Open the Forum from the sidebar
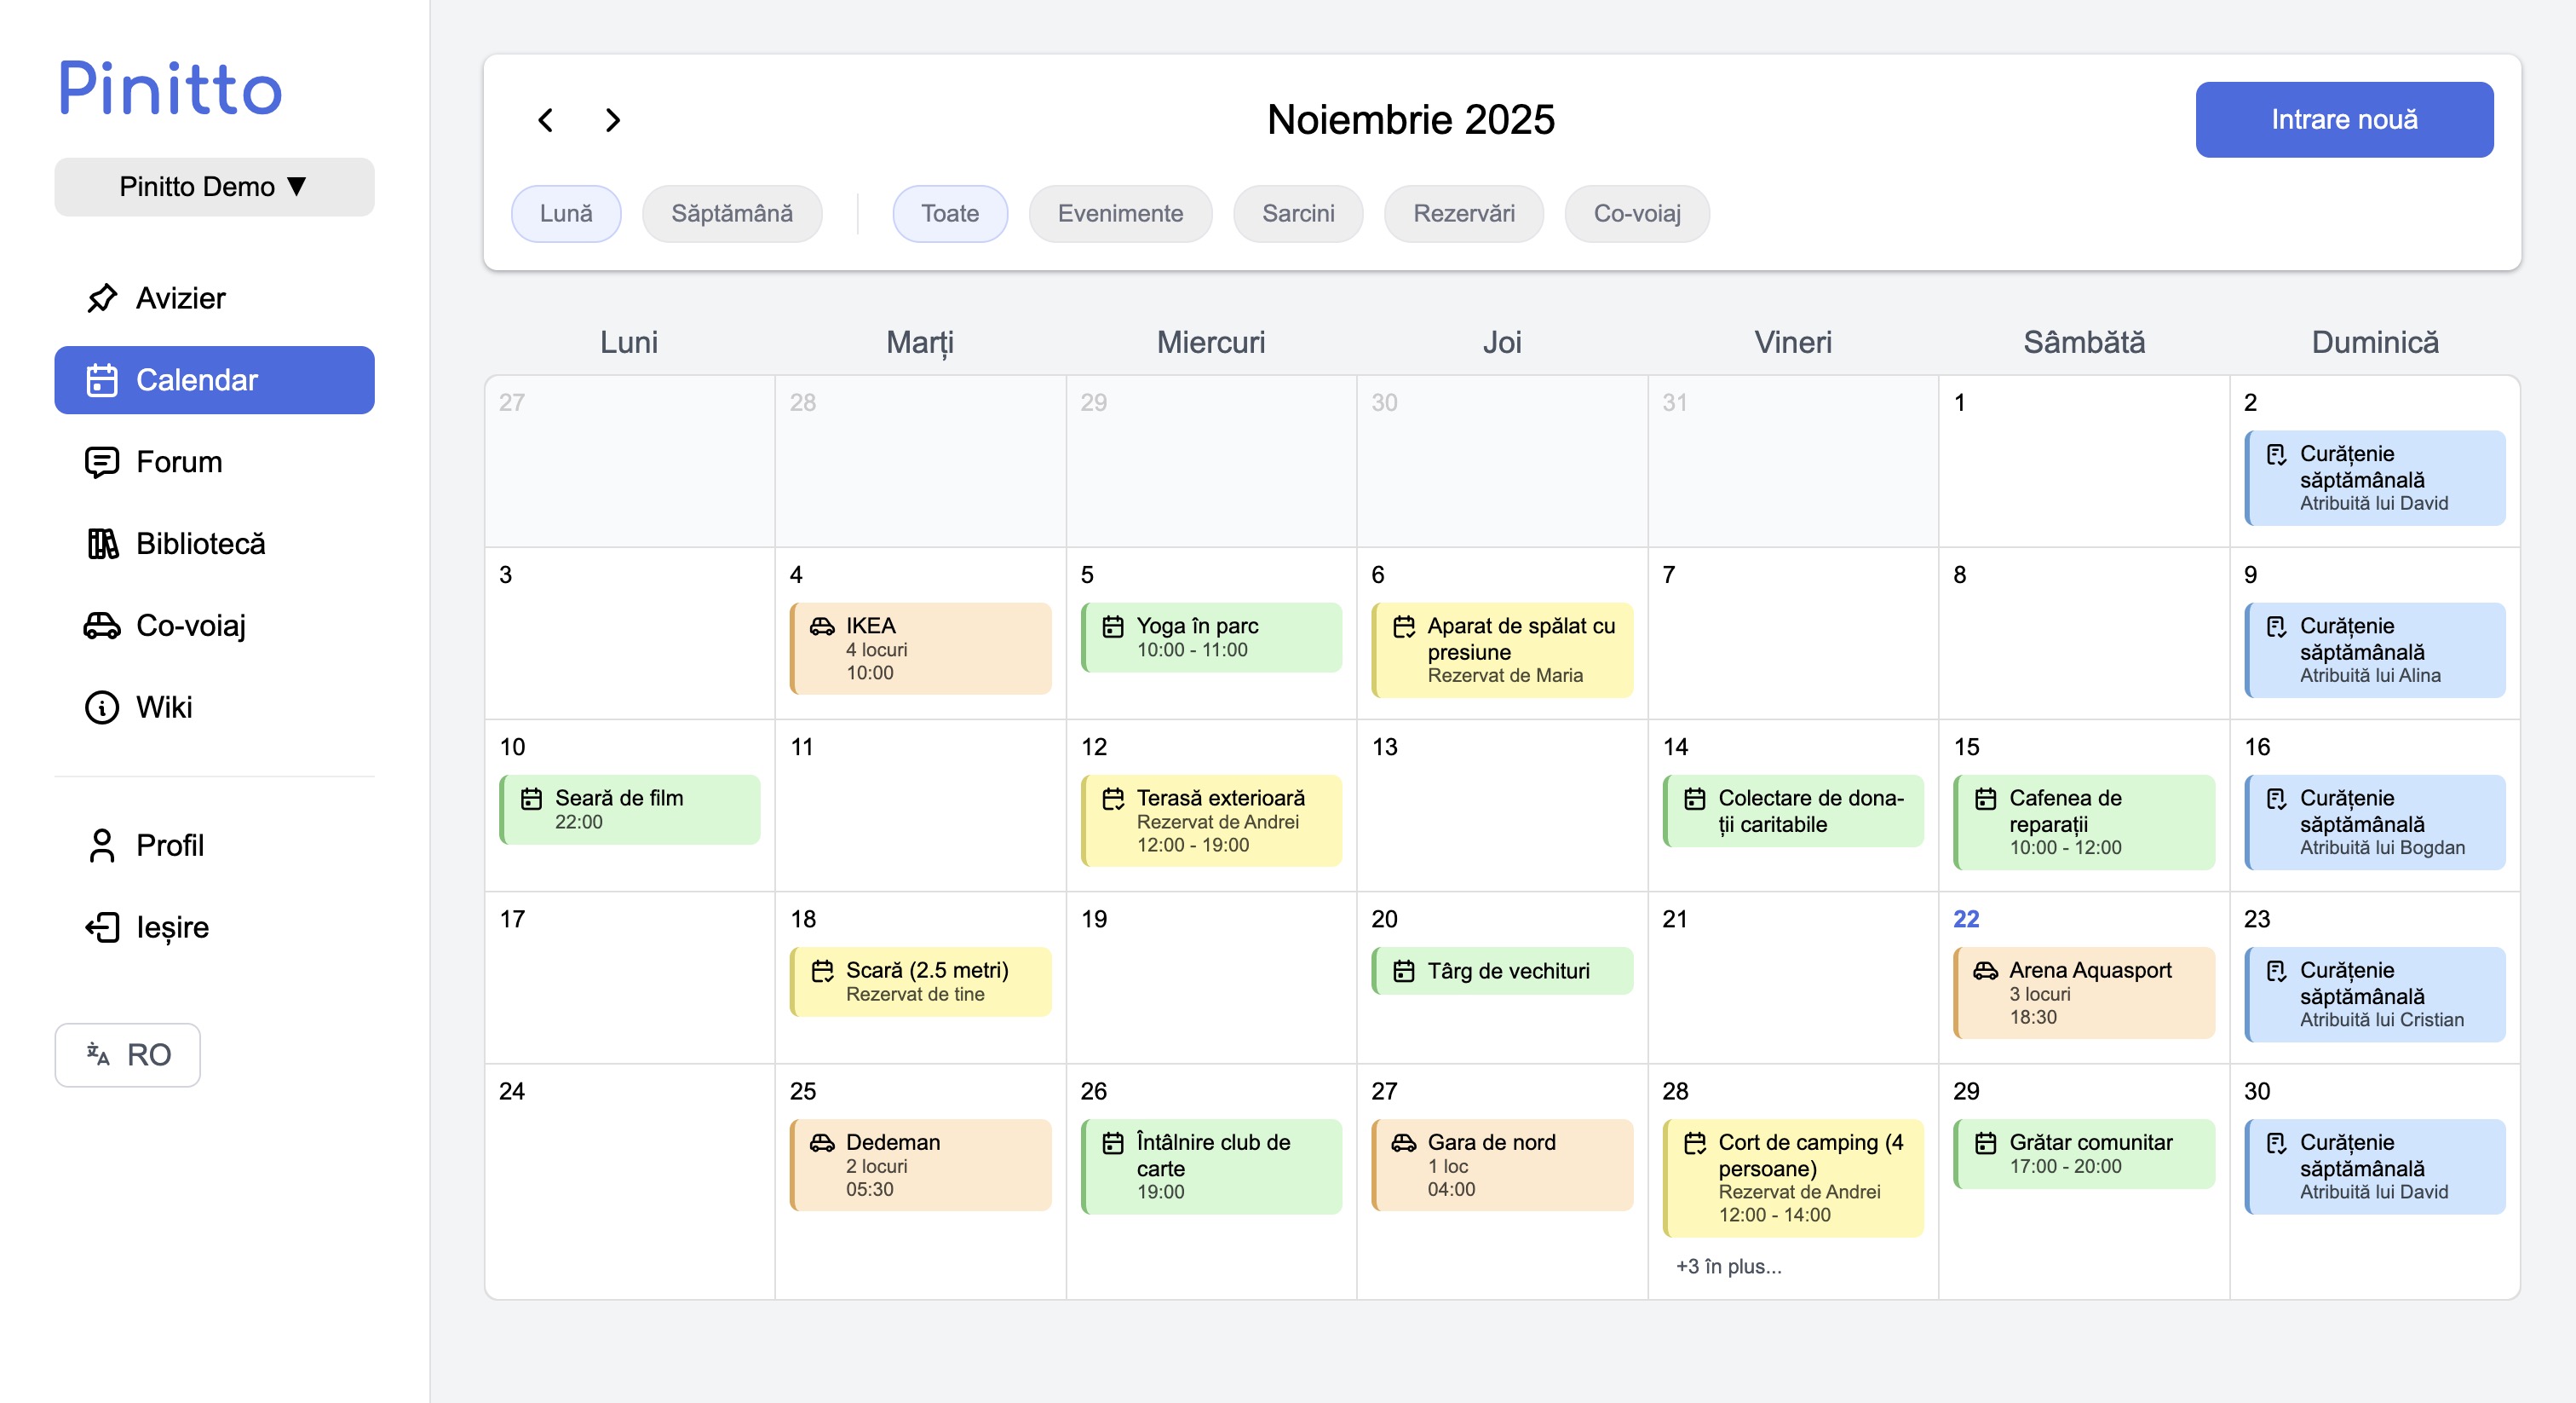Image resolution: width=2576 pixels, height=1403 pixels. tap(178, 461)
